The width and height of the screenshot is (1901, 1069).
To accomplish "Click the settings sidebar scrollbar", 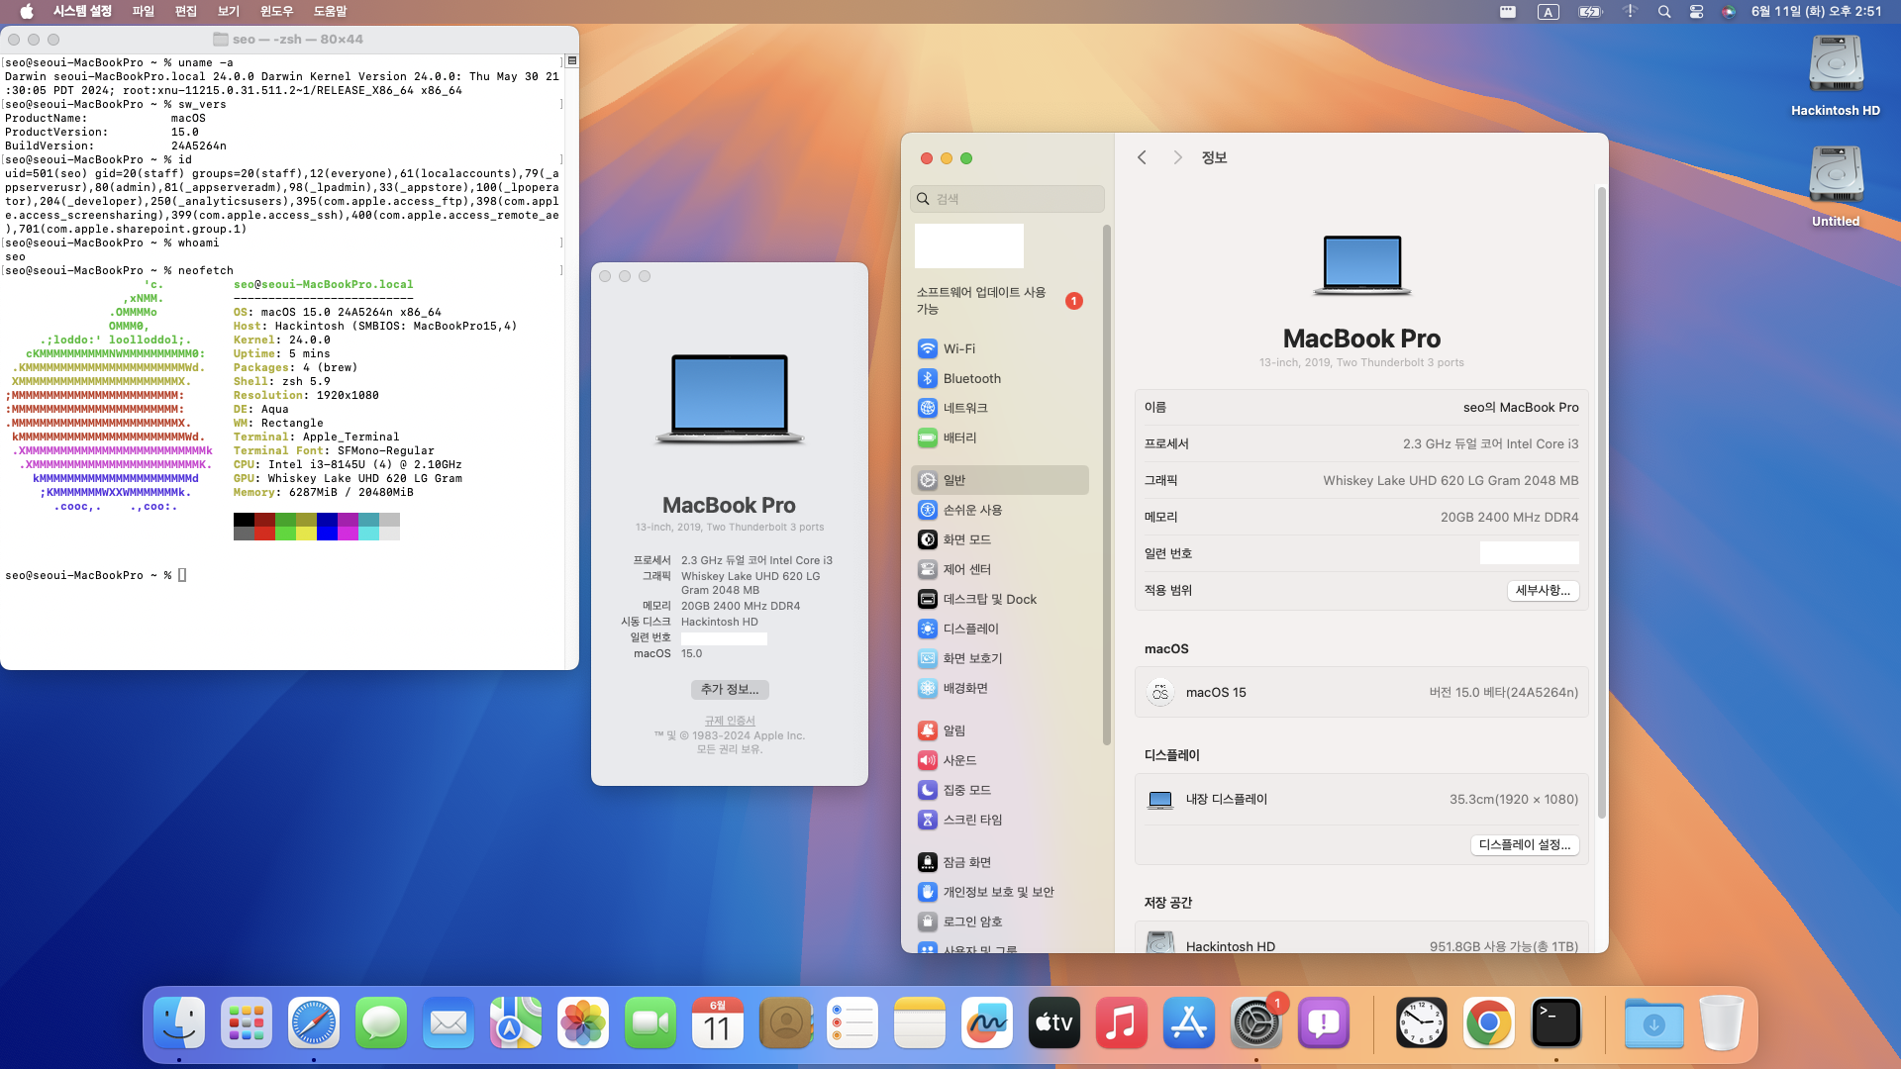I will [1107, 485].
